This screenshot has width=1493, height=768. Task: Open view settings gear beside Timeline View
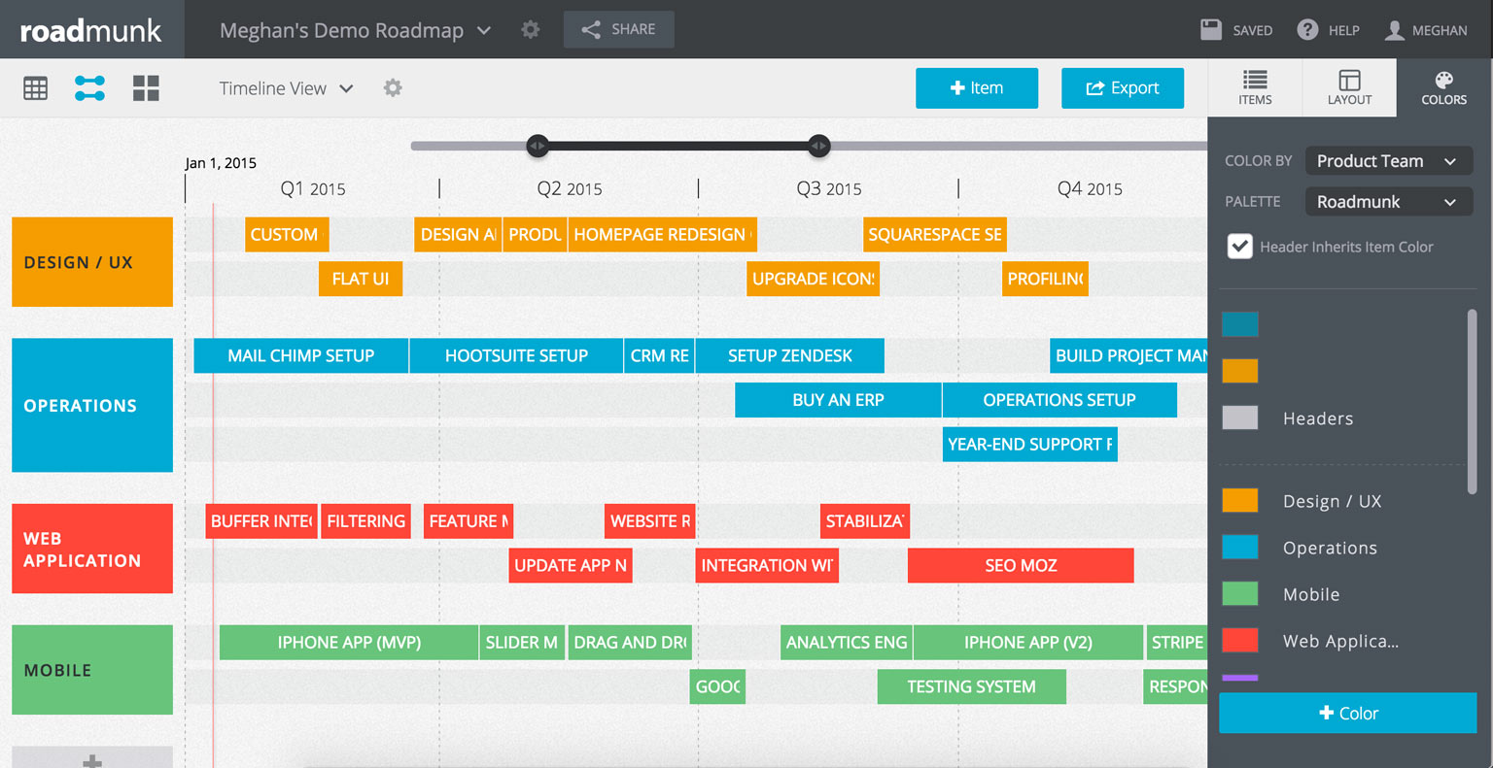point(393,88)
